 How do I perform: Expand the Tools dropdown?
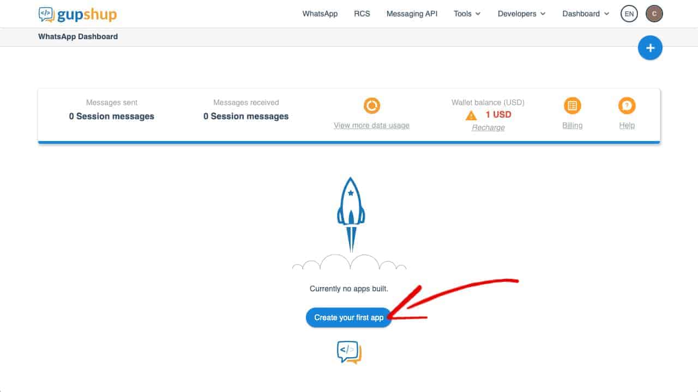click(467, 14)
